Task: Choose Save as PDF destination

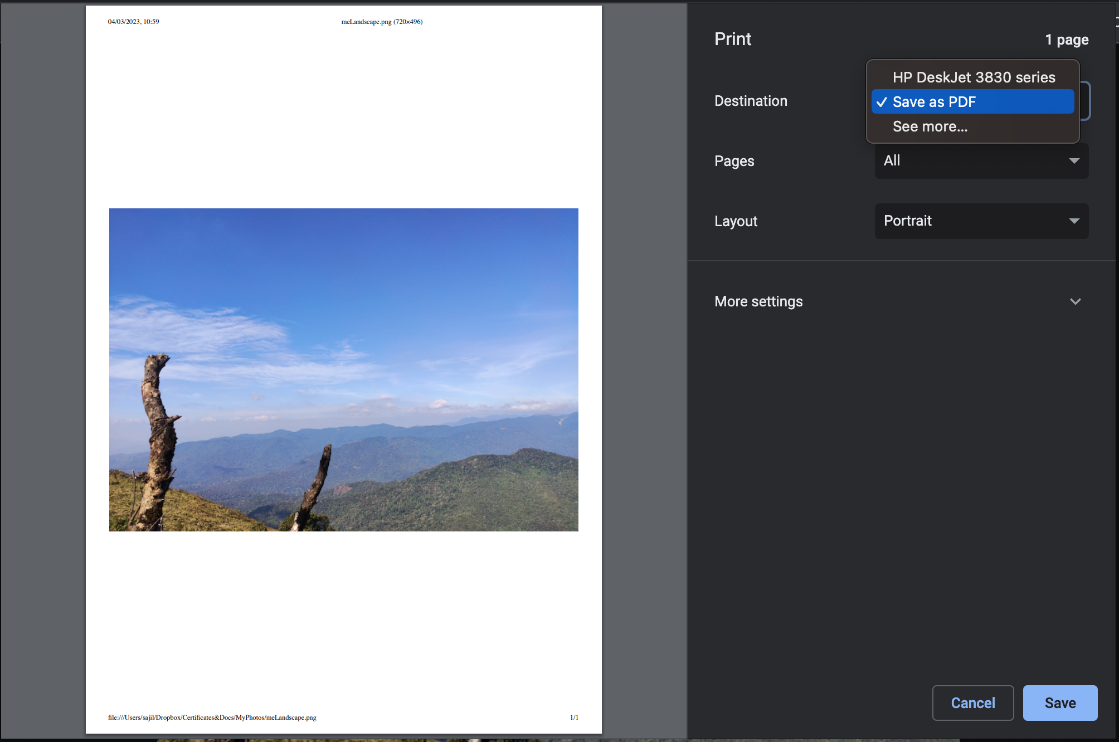Action: pos(972,101)
